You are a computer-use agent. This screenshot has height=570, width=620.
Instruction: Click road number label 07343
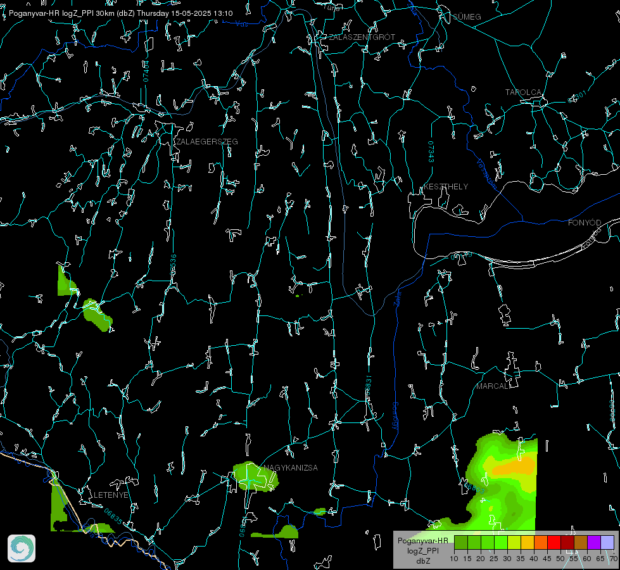[x=431, y=151]
